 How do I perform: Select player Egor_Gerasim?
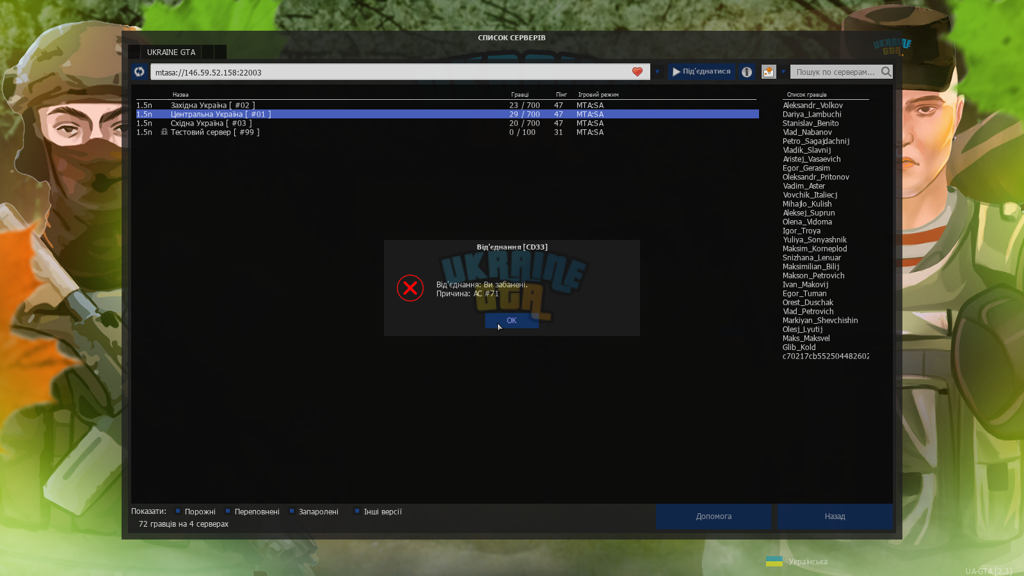point(806,168)
